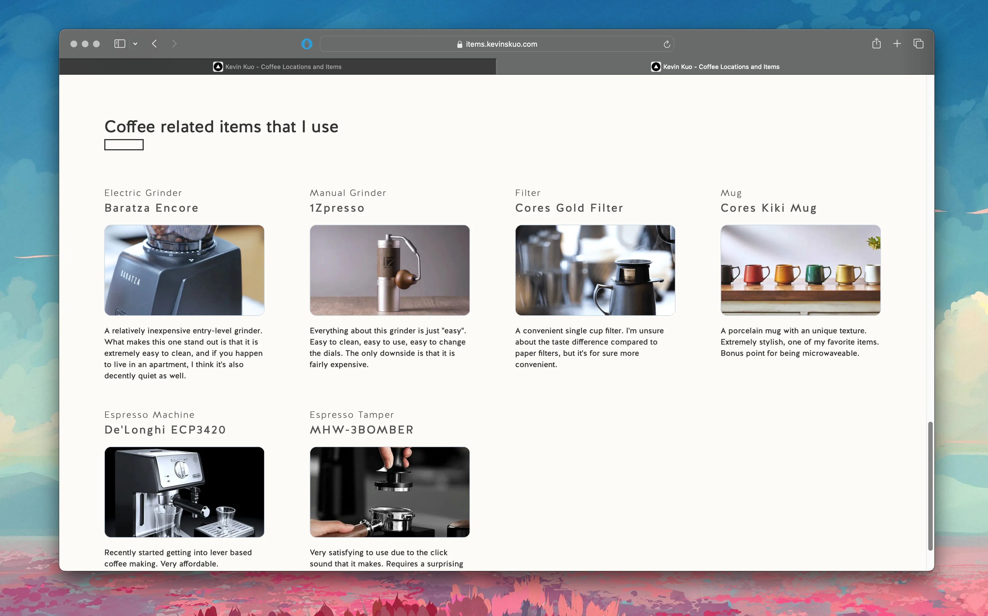Click the Mug category label
The width and height of the screenshot is (988, 616).
click(x=731, y=193)
